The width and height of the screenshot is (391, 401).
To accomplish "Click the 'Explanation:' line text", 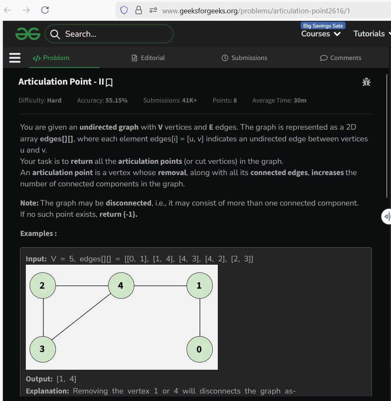I will tap(161, 391).
